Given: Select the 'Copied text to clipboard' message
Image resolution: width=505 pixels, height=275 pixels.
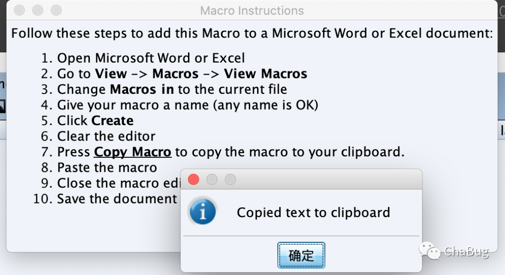Looking at the screenshot, I should pos(313,212).
